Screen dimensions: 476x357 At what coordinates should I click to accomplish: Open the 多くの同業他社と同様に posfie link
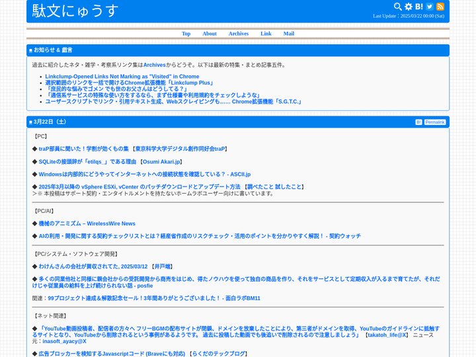(x=236, y=282)
